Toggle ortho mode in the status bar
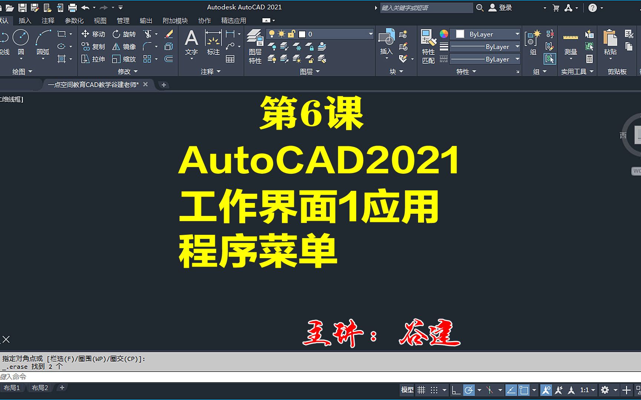This screenshot has width=641, height=400. tap(456, 390)
